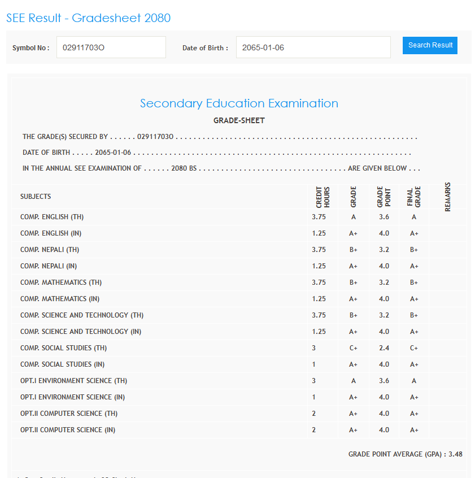Click the C+ grade for Social Studies (TH)
Viewport: 475px width, 478px height.
point(354,348)
